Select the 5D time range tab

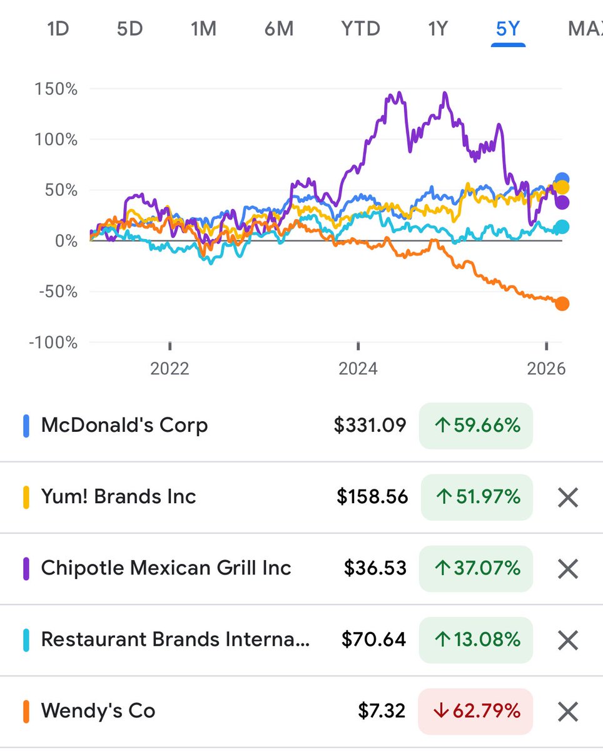click(x=130, y=29)
